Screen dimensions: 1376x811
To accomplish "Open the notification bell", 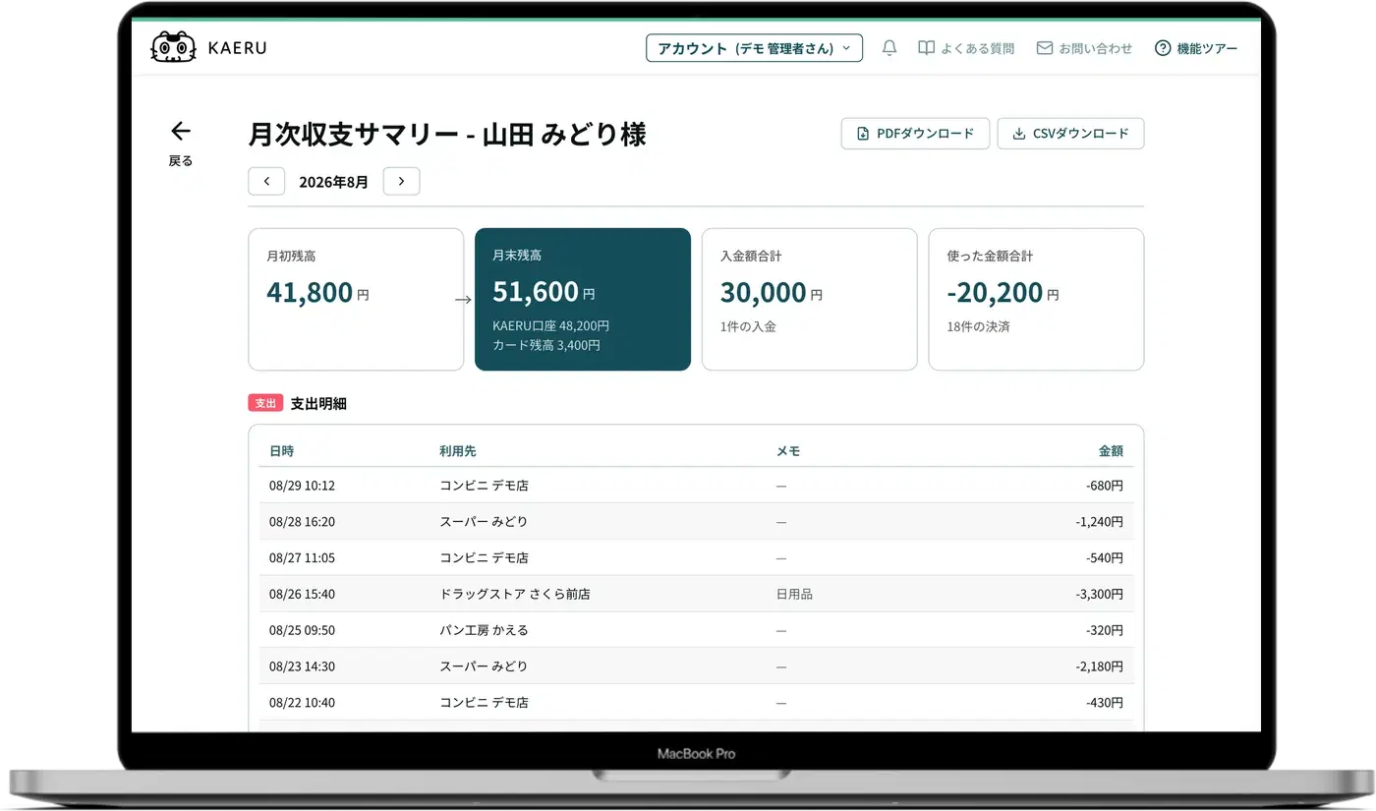I will pyautogui.click(x=889, y=48).
